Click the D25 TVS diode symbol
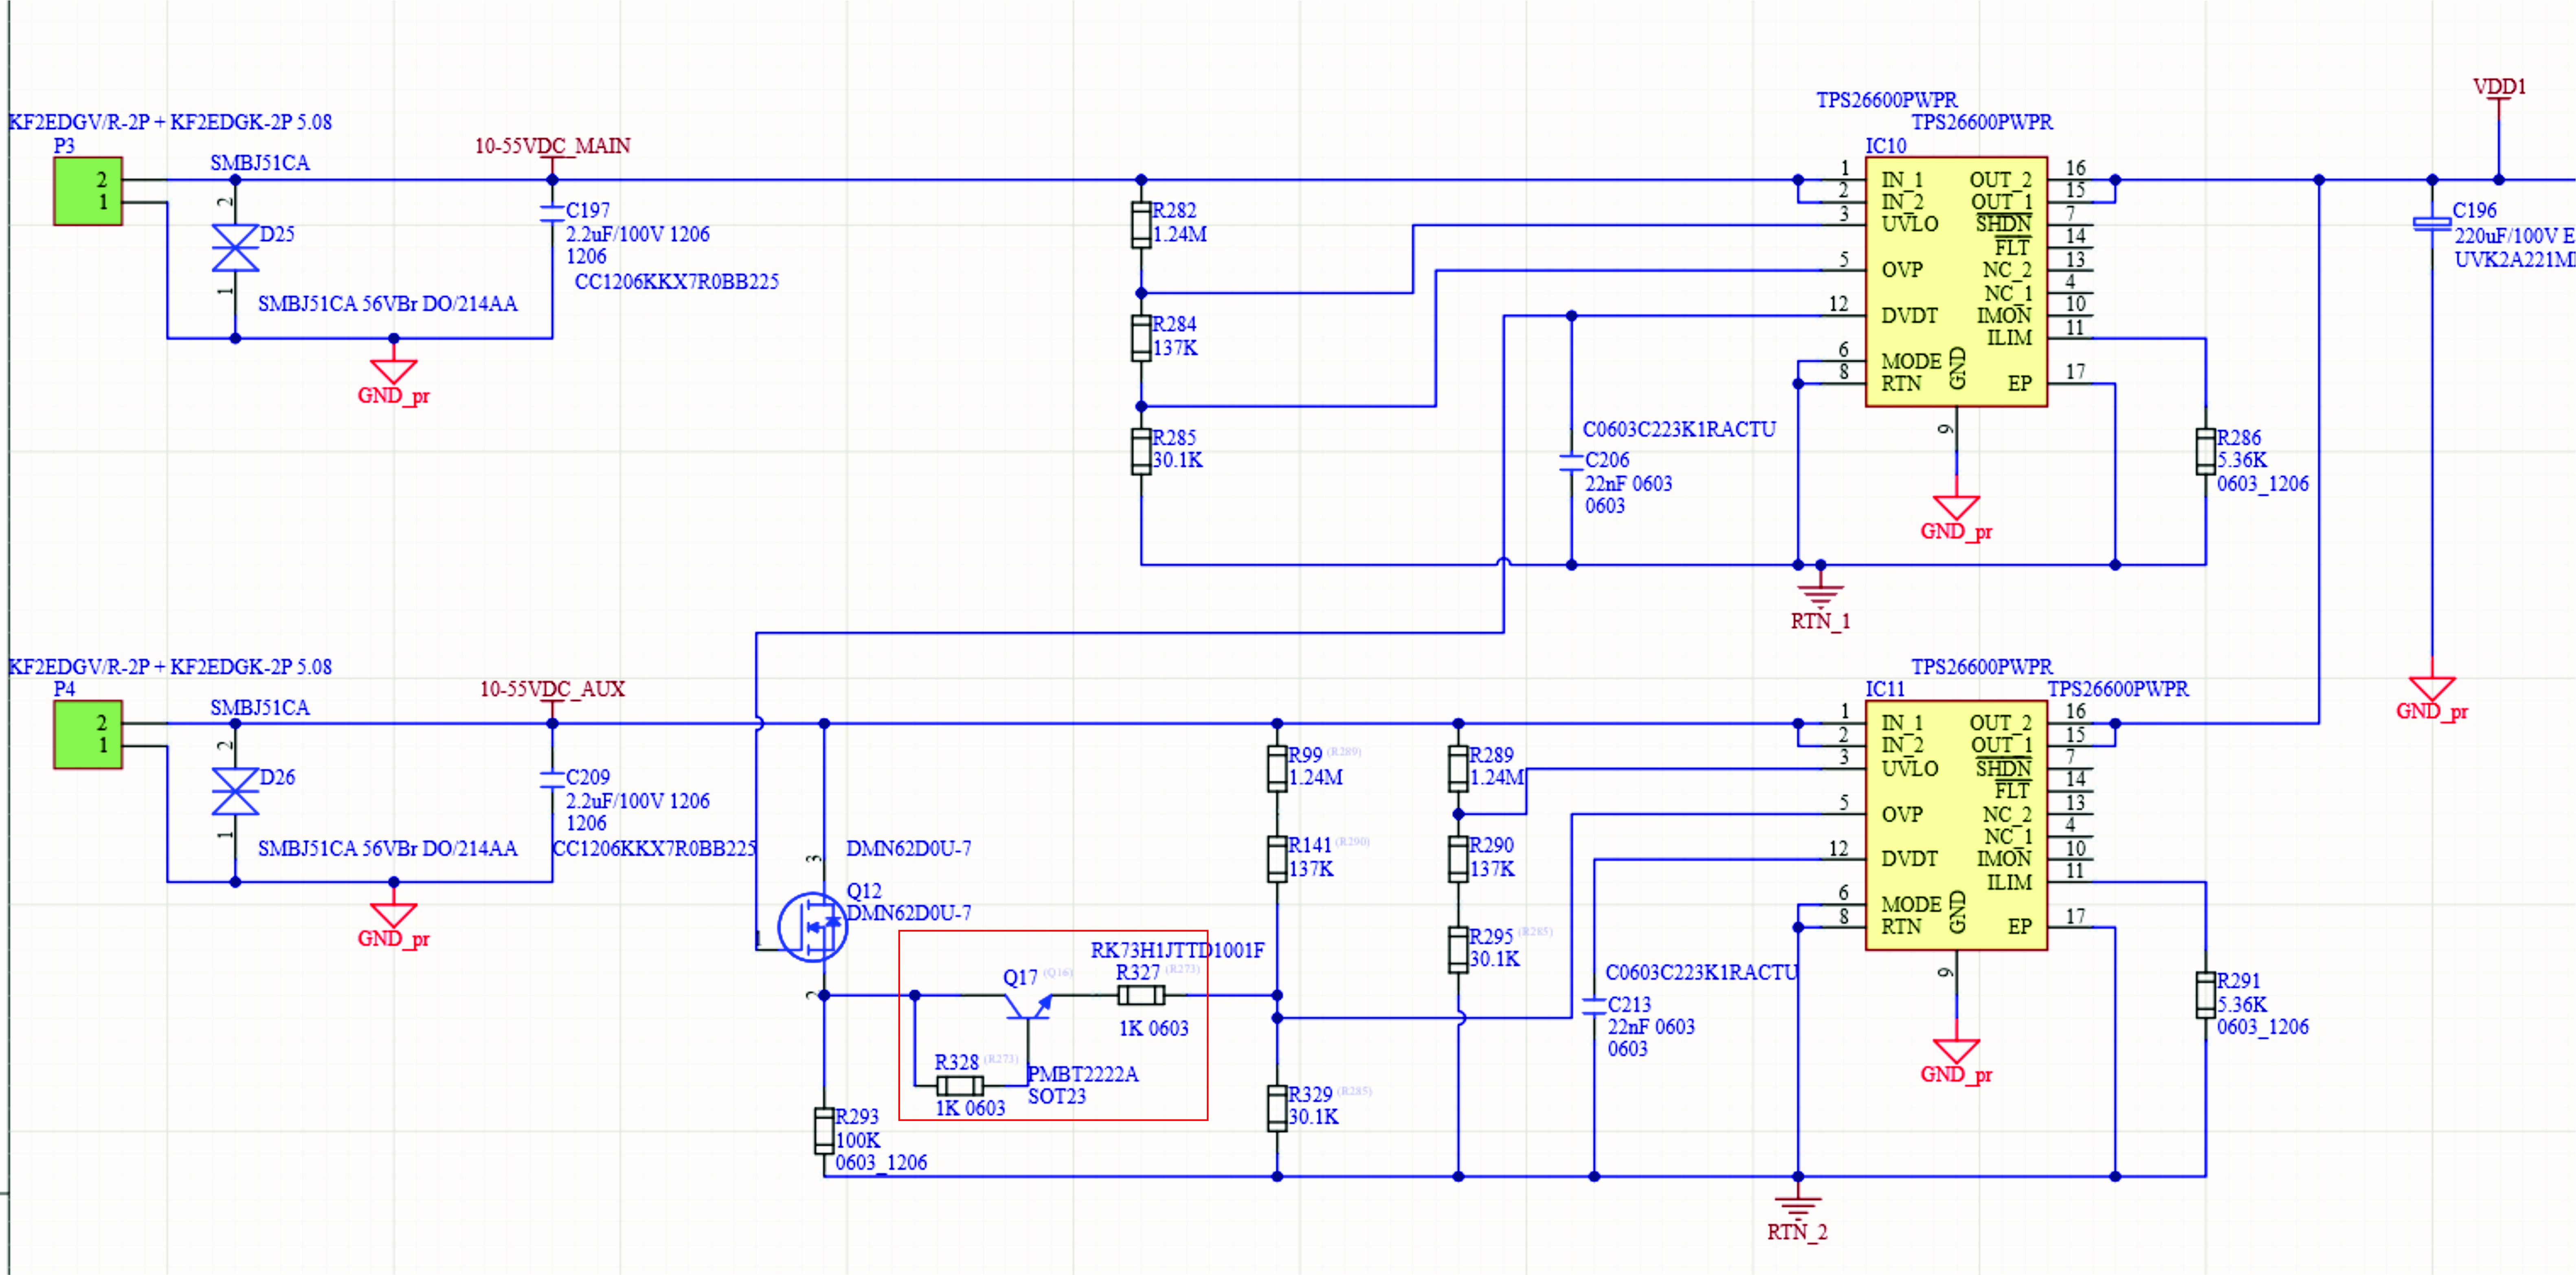The height and width of the screenshot is (1275, 2576). pos(235,248)
